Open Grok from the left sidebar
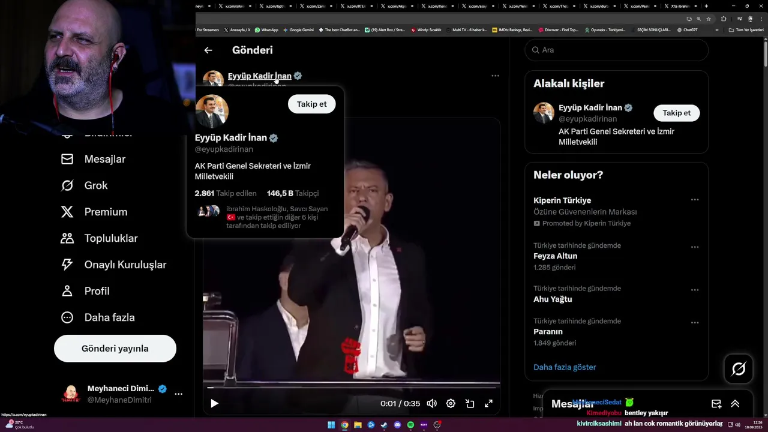The height and width of the screenshot is (432, 768). pyautogui.click(x=84, y=185)
